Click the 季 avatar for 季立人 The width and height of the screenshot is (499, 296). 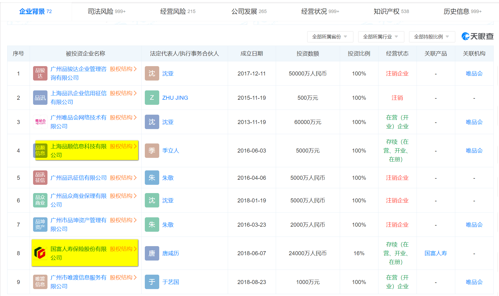[x=152, y=150]
